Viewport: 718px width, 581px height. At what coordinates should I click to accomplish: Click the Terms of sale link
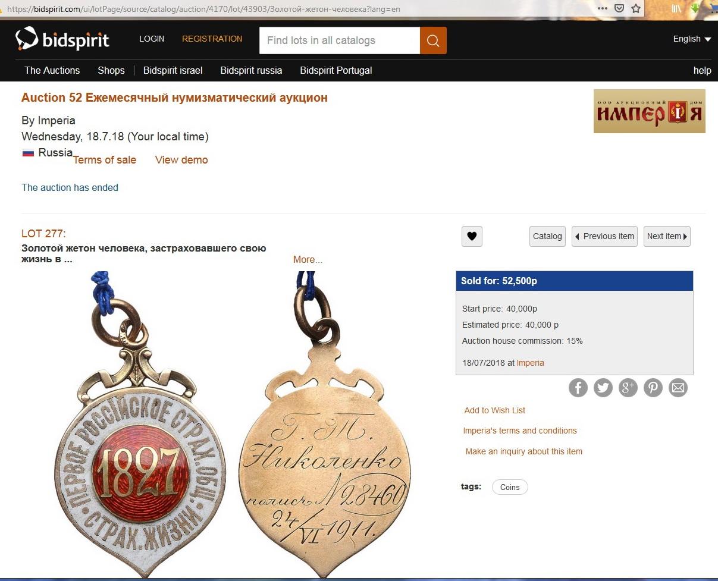click(105, 160)
